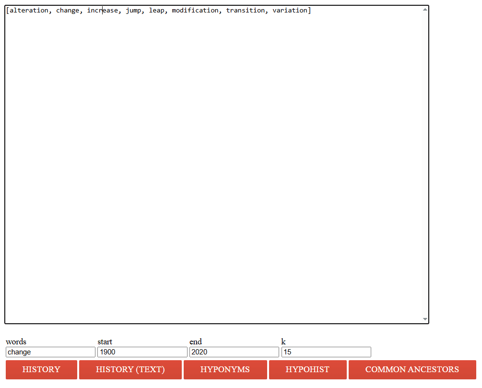Edit the end year field 2020
This screenshot has height=388, width=482.
tap(234, 352)
